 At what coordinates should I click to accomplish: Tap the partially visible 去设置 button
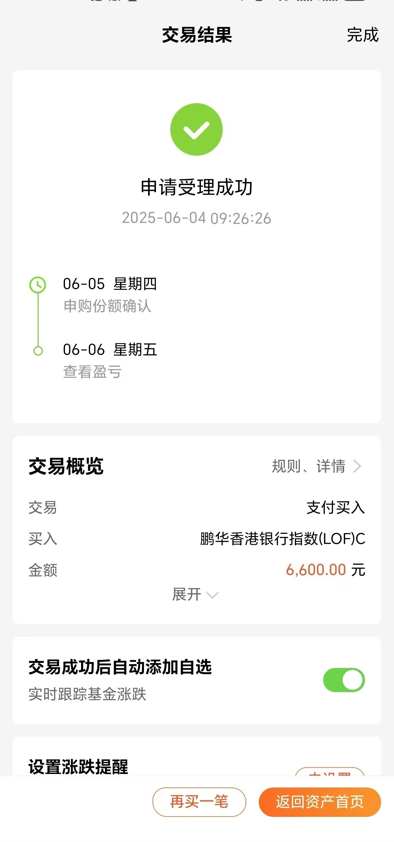[x=330, y=772]
